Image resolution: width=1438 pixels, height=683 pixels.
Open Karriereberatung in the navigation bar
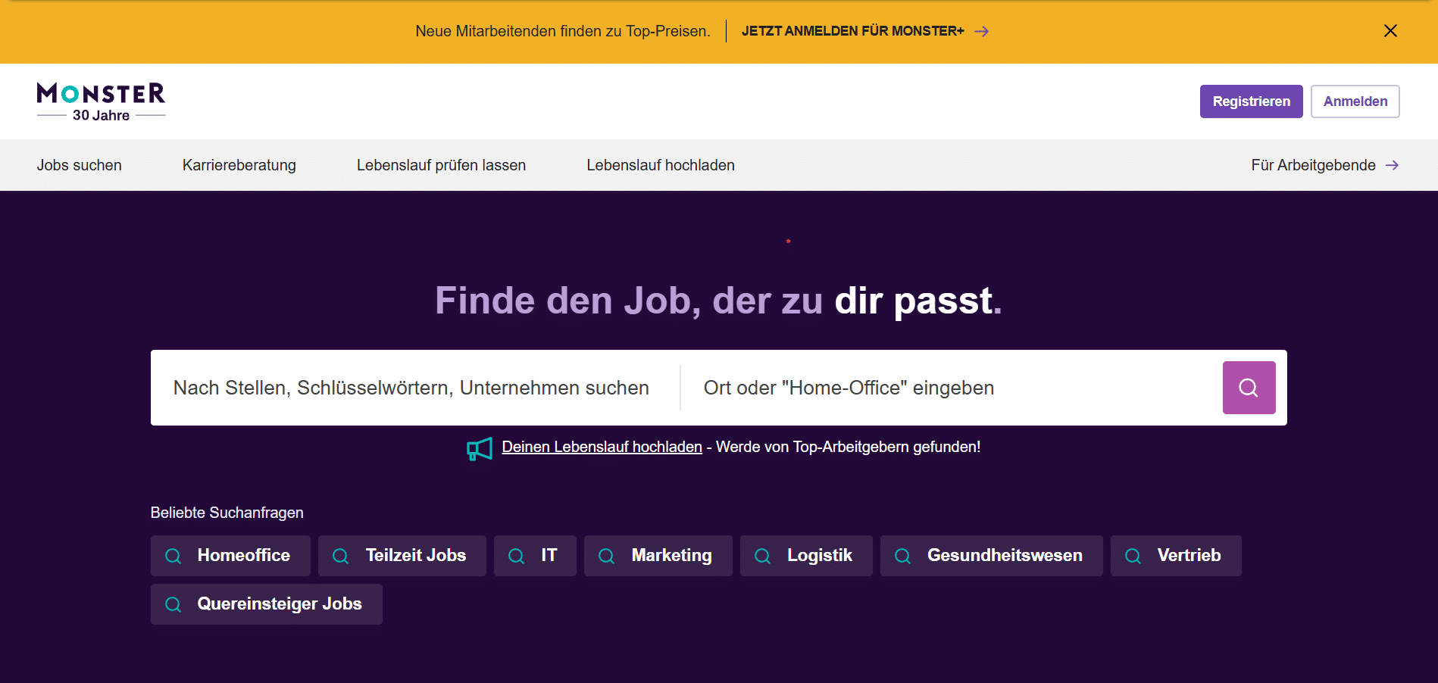pos(239,165)
